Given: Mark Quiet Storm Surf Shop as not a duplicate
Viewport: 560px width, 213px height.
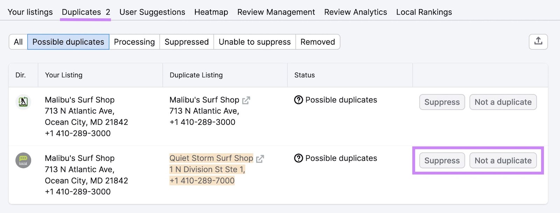Looking at the screenshot, I should [503, 161].
